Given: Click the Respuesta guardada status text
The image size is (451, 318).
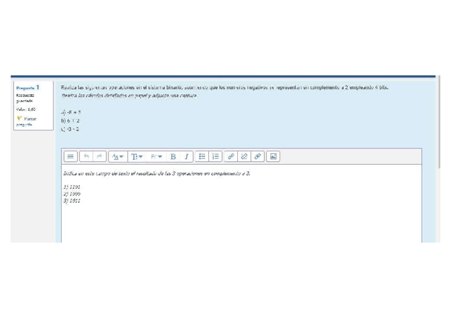Looking at the screenshot, I should point(25,98).
